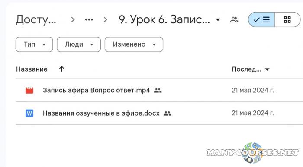Click the blue Word document icon

pyautogui.click(x=29, y=113)
